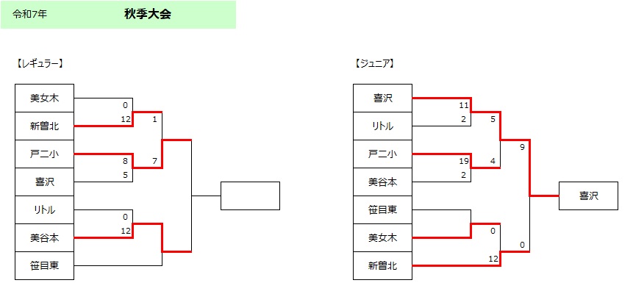Viewport: 633px width, 294px height.
Task: Click 喜沢 team box in レギュラー bracket
Action: tap(44, 182)
